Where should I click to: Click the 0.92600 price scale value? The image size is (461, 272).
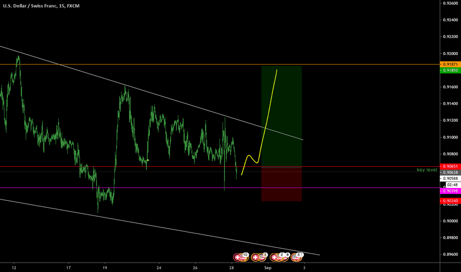tap(451, 3)
